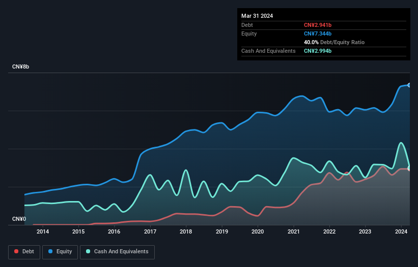Click the 2017 x-axis label

(x=150, y=231)
